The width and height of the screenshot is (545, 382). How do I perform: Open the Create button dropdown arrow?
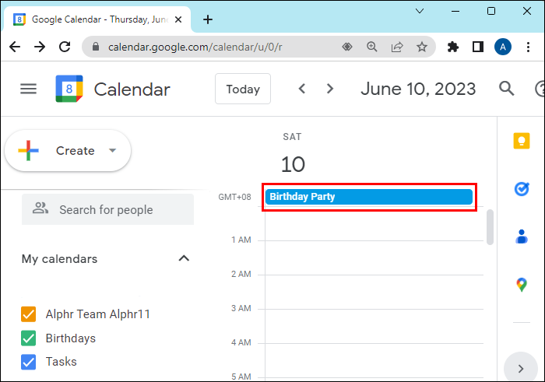(112, 151)
